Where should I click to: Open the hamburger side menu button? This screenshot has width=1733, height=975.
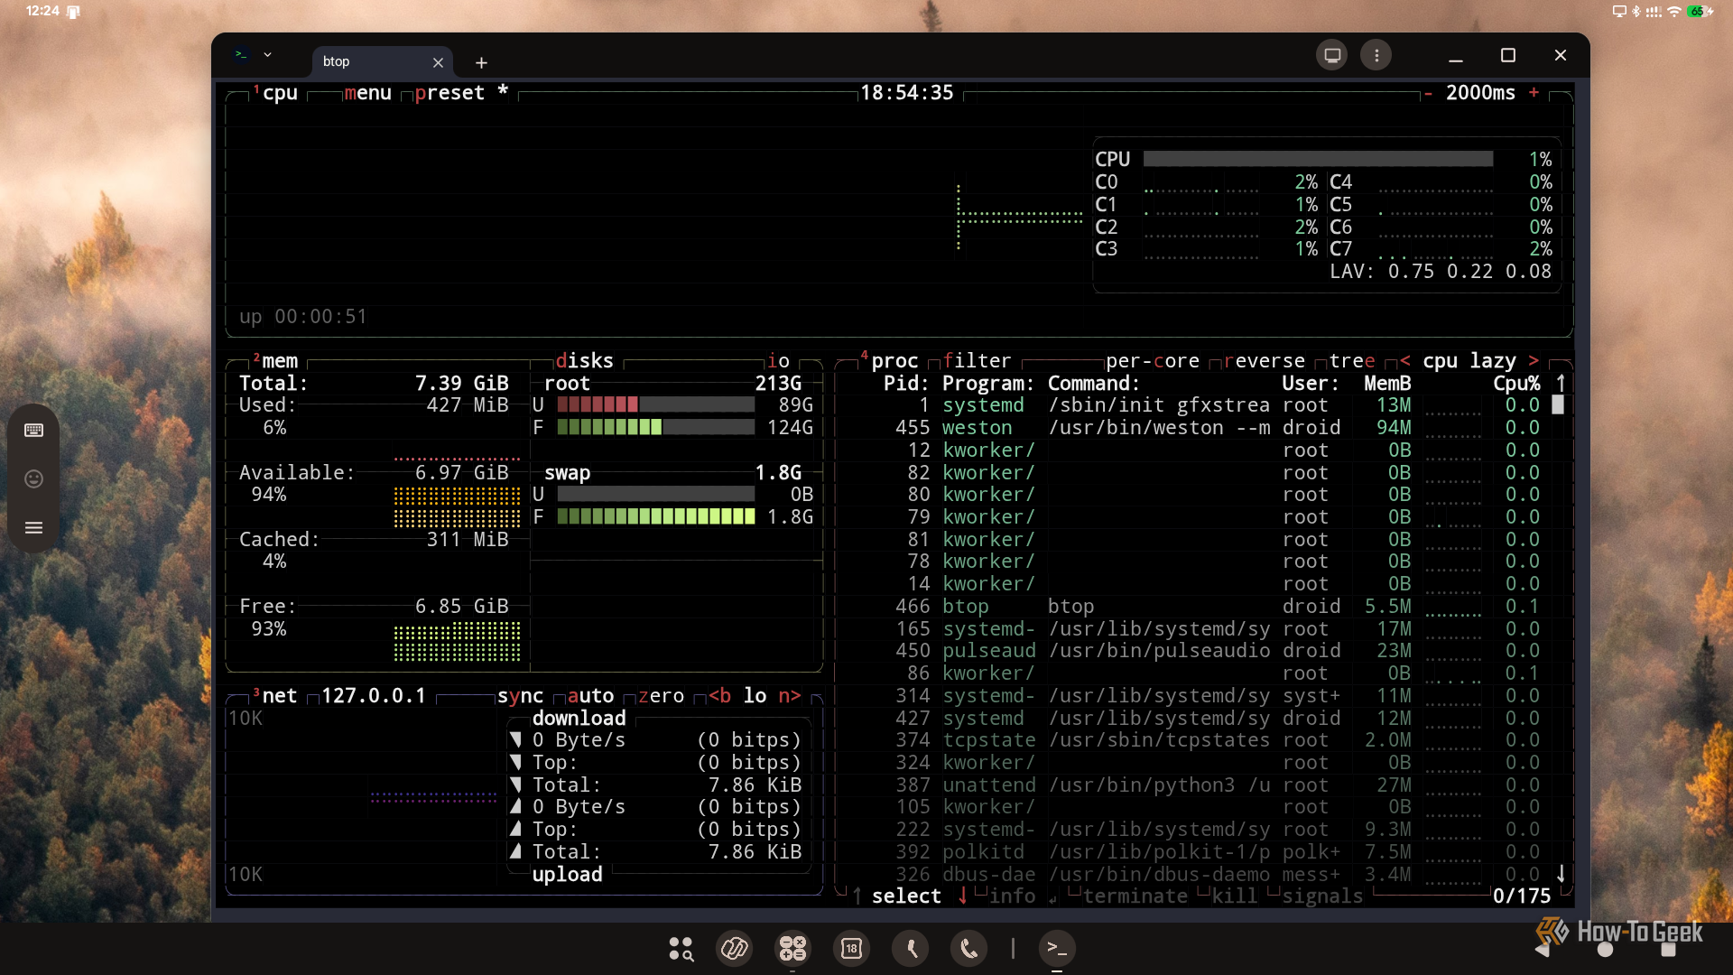pyautogui.click(x=33, y=528)
